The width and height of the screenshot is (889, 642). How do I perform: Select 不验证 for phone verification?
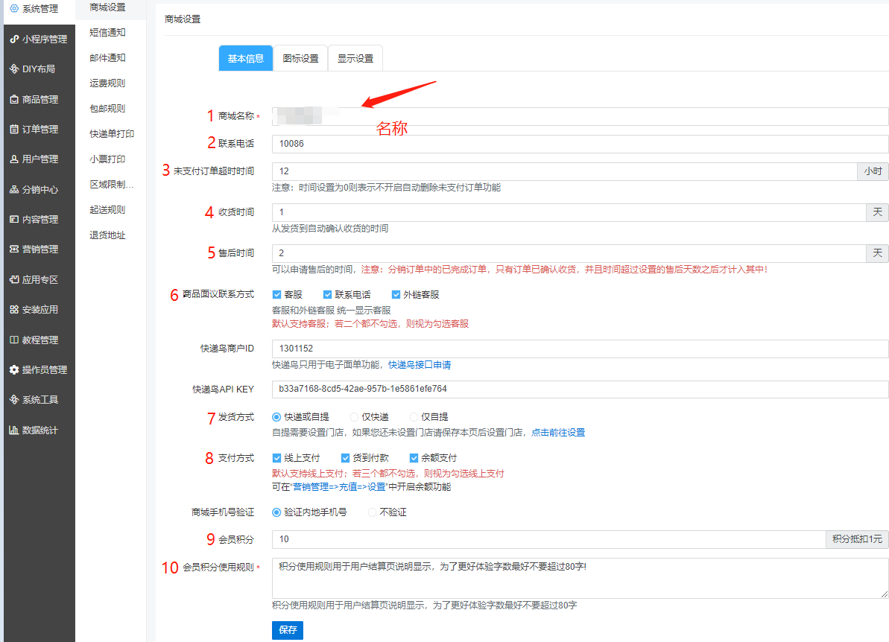[373, 512]
